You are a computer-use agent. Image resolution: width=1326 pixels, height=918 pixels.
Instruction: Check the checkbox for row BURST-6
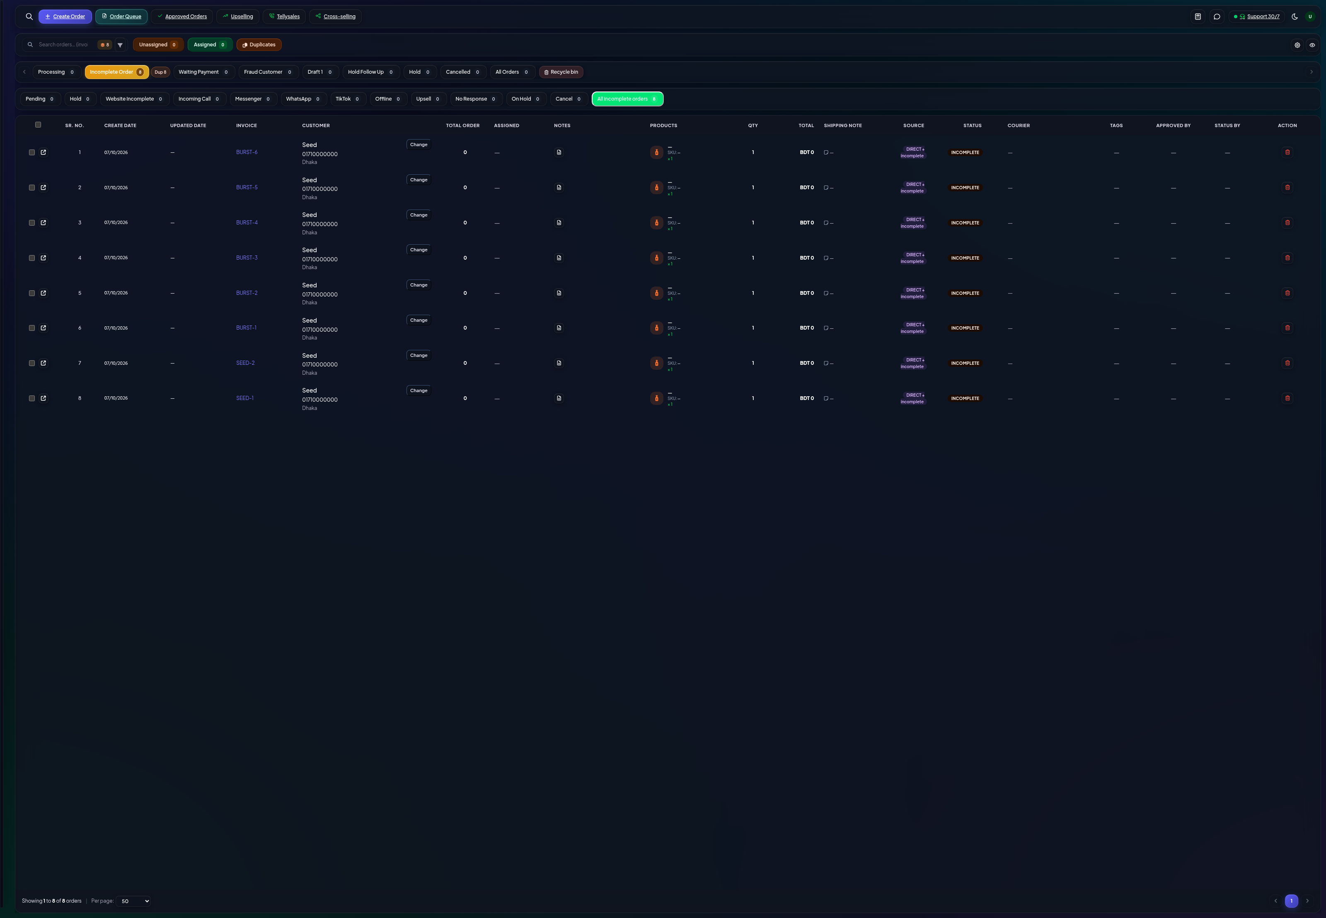(x=31, y=152)
